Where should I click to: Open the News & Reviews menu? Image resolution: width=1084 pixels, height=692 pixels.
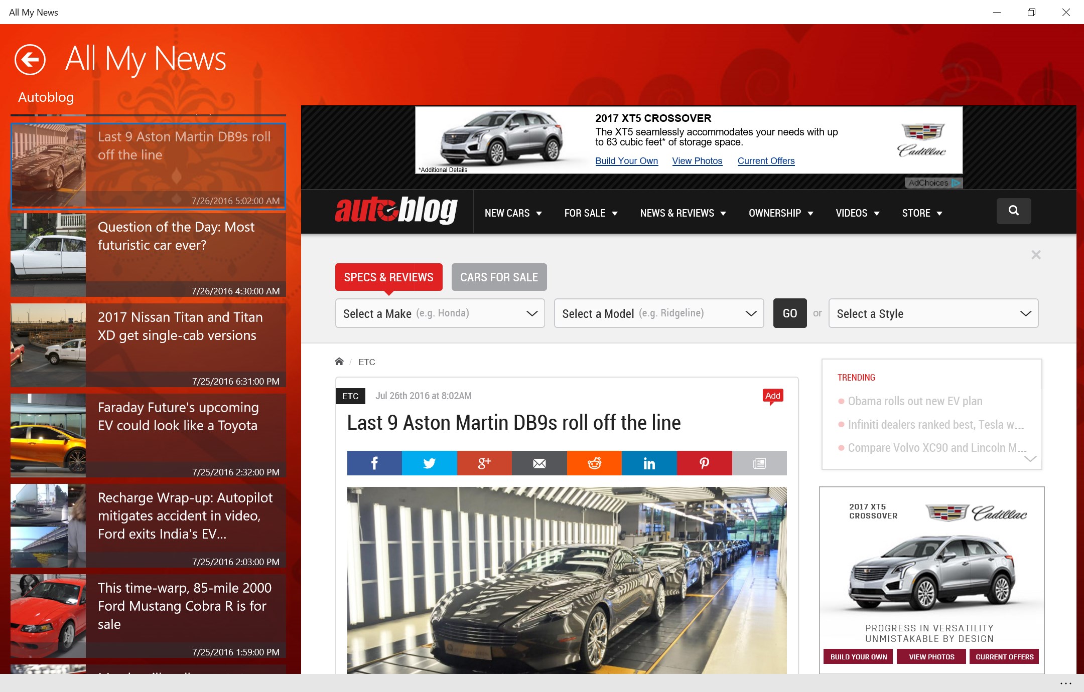tap(683, 213)
